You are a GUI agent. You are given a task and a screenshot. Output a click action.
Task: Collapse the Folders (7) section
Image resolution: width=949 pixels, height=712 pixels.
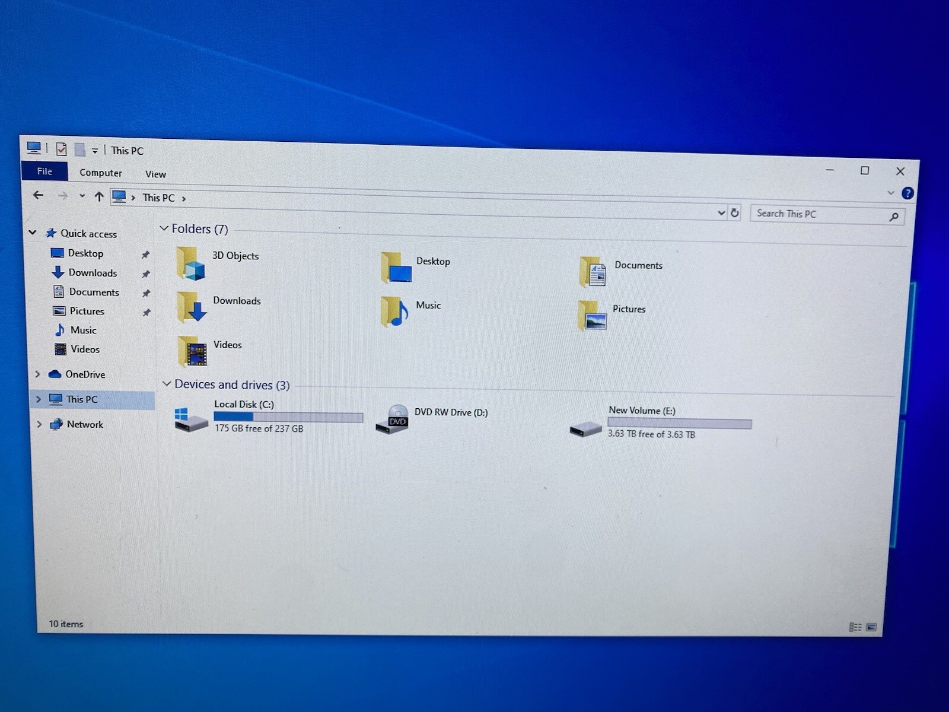164,228
